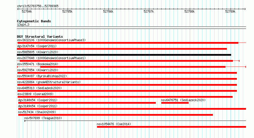This screenshot has height=138, width=254.
Task: Click the 52787k ruler label
Action: 149,11
